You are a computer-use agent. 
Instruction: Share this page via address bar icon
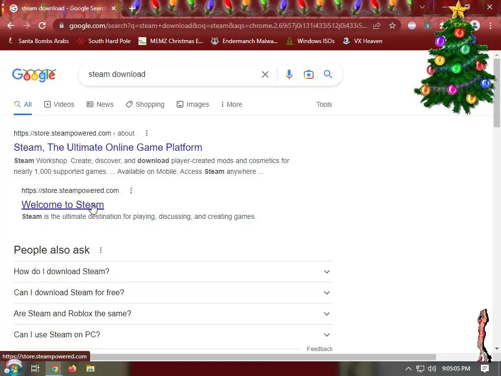pyautogui.click(x=377, y=25)
